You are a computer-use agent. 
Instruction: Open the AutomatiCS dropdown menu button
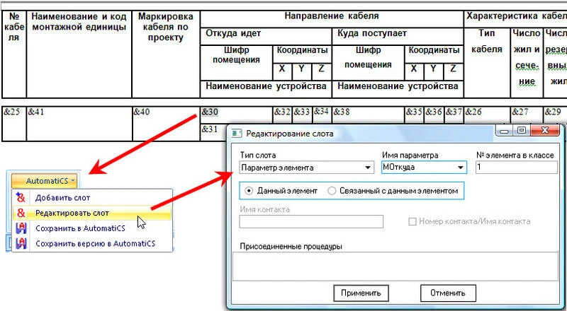pyautogui.click(x=49, y=181)
